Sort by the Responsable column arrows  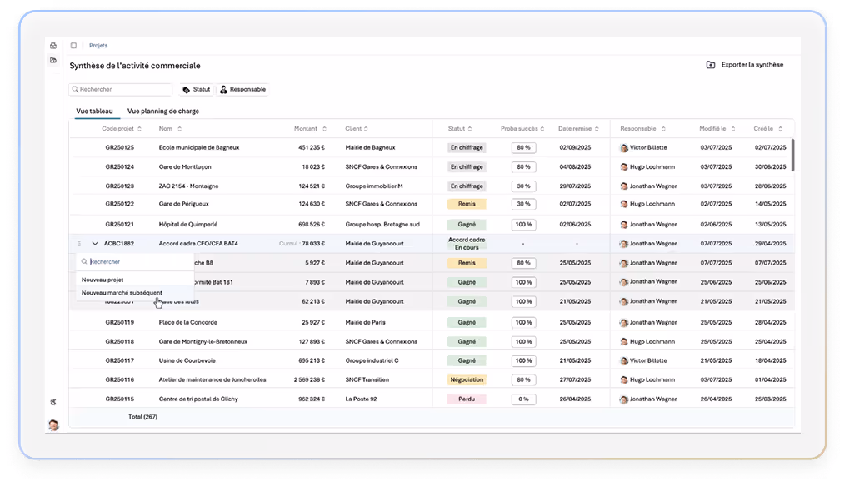(x=663, y=129)
